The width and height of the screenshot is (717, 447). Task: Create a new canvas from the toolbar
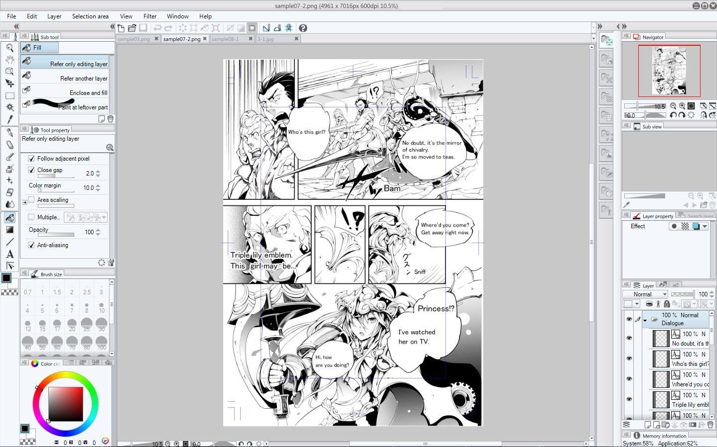(121, 28)
